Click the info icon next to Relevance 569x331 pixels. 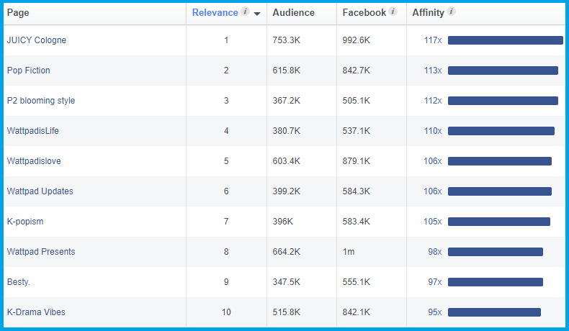pyautogui.click(x=246, y=12)
